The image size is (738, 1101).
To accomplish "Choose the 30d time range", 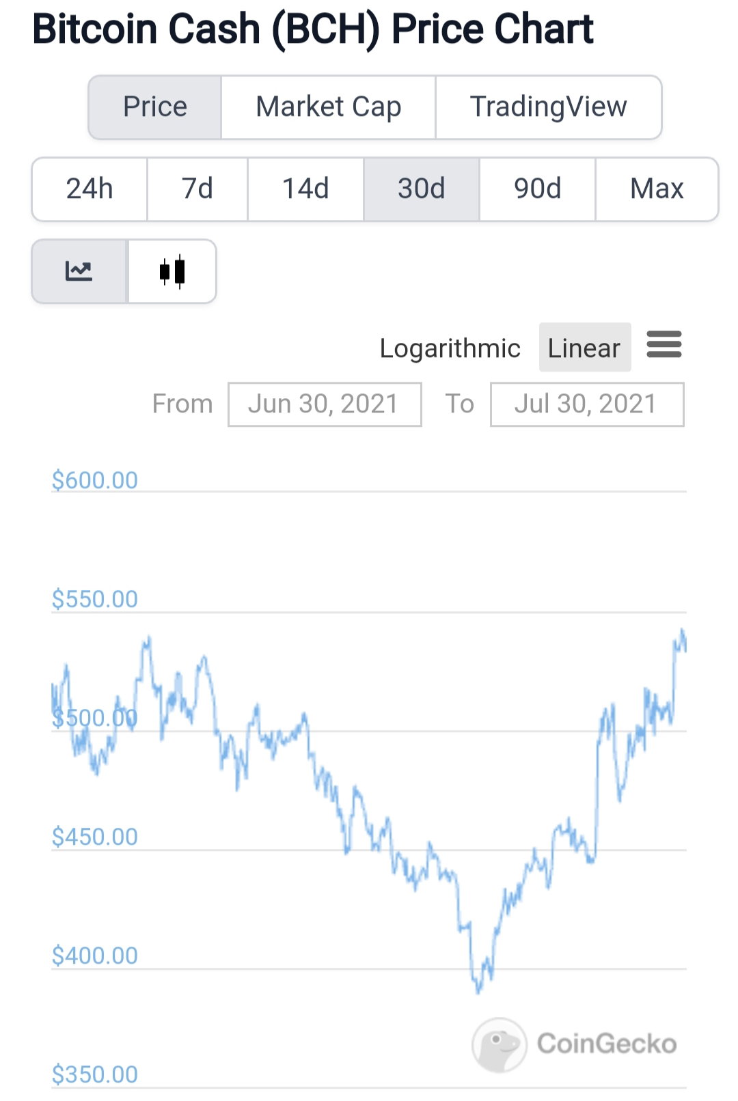I will 422,189.
